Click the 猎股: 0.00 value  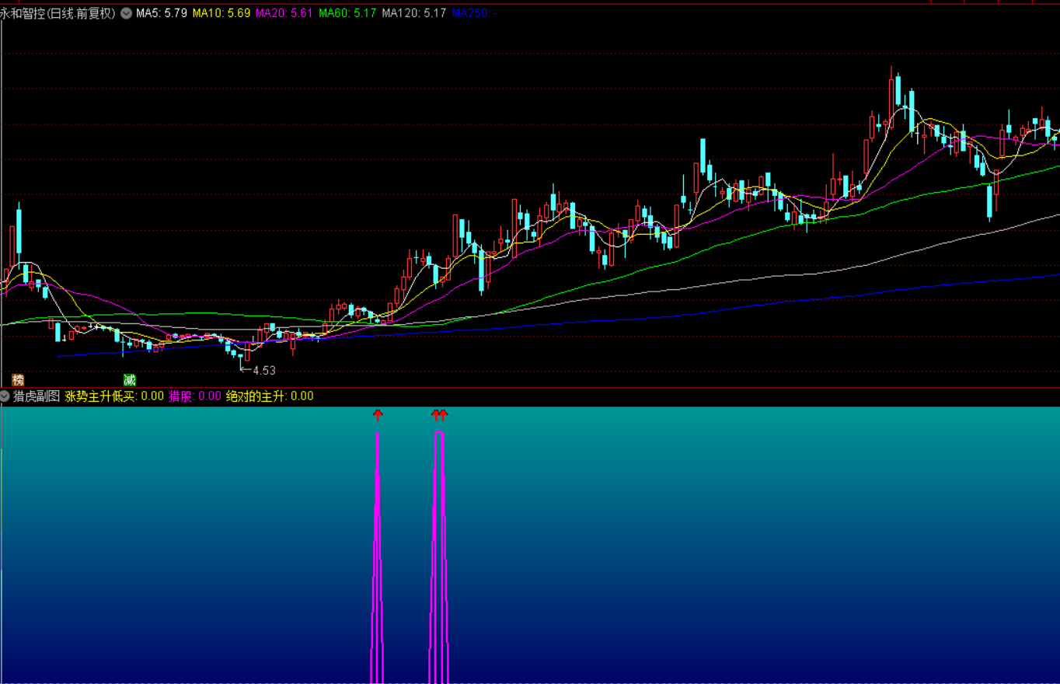coord(195,396)
